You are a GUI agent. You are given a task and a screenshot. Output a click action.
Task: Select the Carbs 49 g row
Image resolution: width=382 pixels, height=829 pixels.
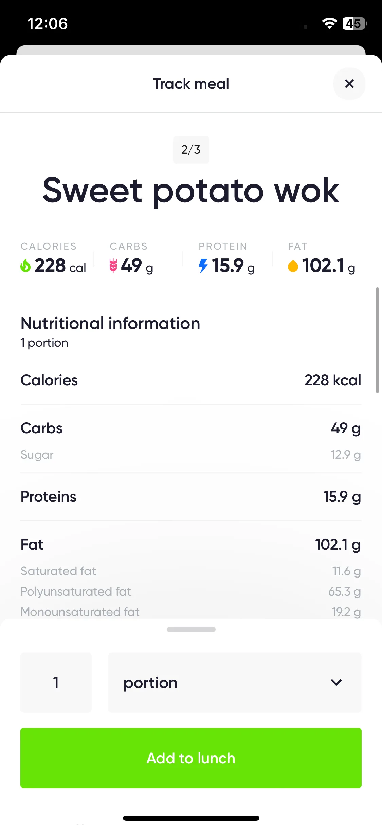(191, 428)
